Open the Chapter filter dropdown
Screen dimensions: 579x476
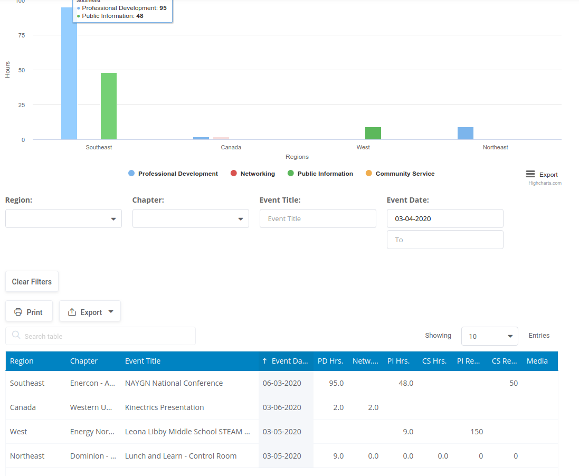point(191,218)
